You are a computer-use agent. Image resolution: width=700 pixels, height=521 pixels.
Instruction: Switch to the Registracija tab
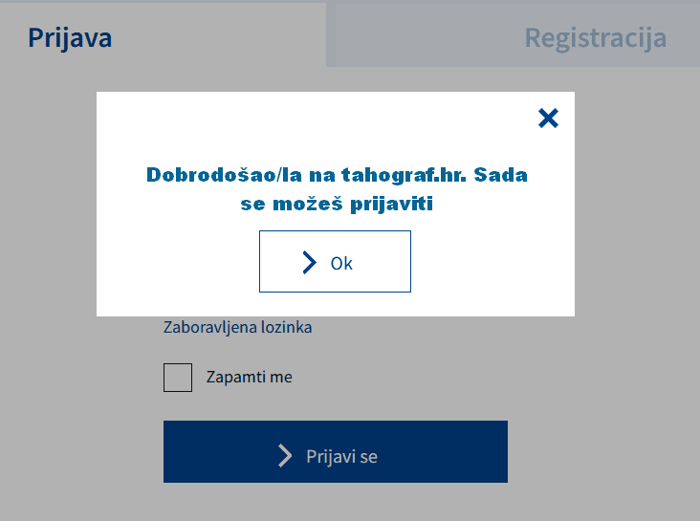click(595, 38)
